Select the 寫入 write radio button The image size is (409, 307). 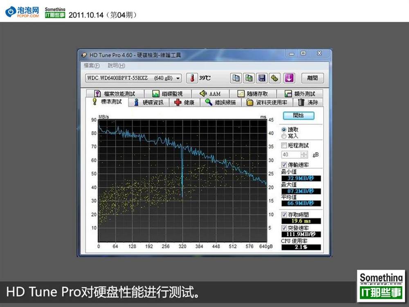(284, 136)
